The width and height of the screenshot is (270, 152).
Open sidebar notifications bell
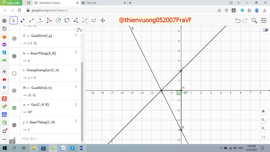pos(4,131)
